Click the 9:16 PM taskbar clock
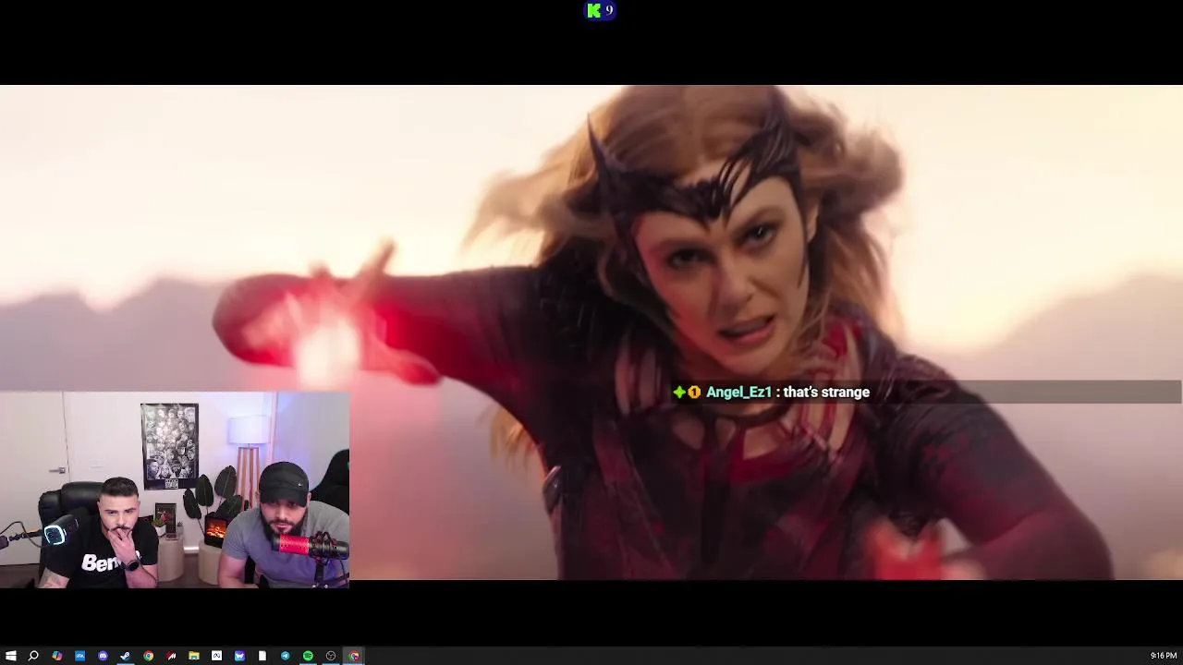 (x=1164, y=656)
